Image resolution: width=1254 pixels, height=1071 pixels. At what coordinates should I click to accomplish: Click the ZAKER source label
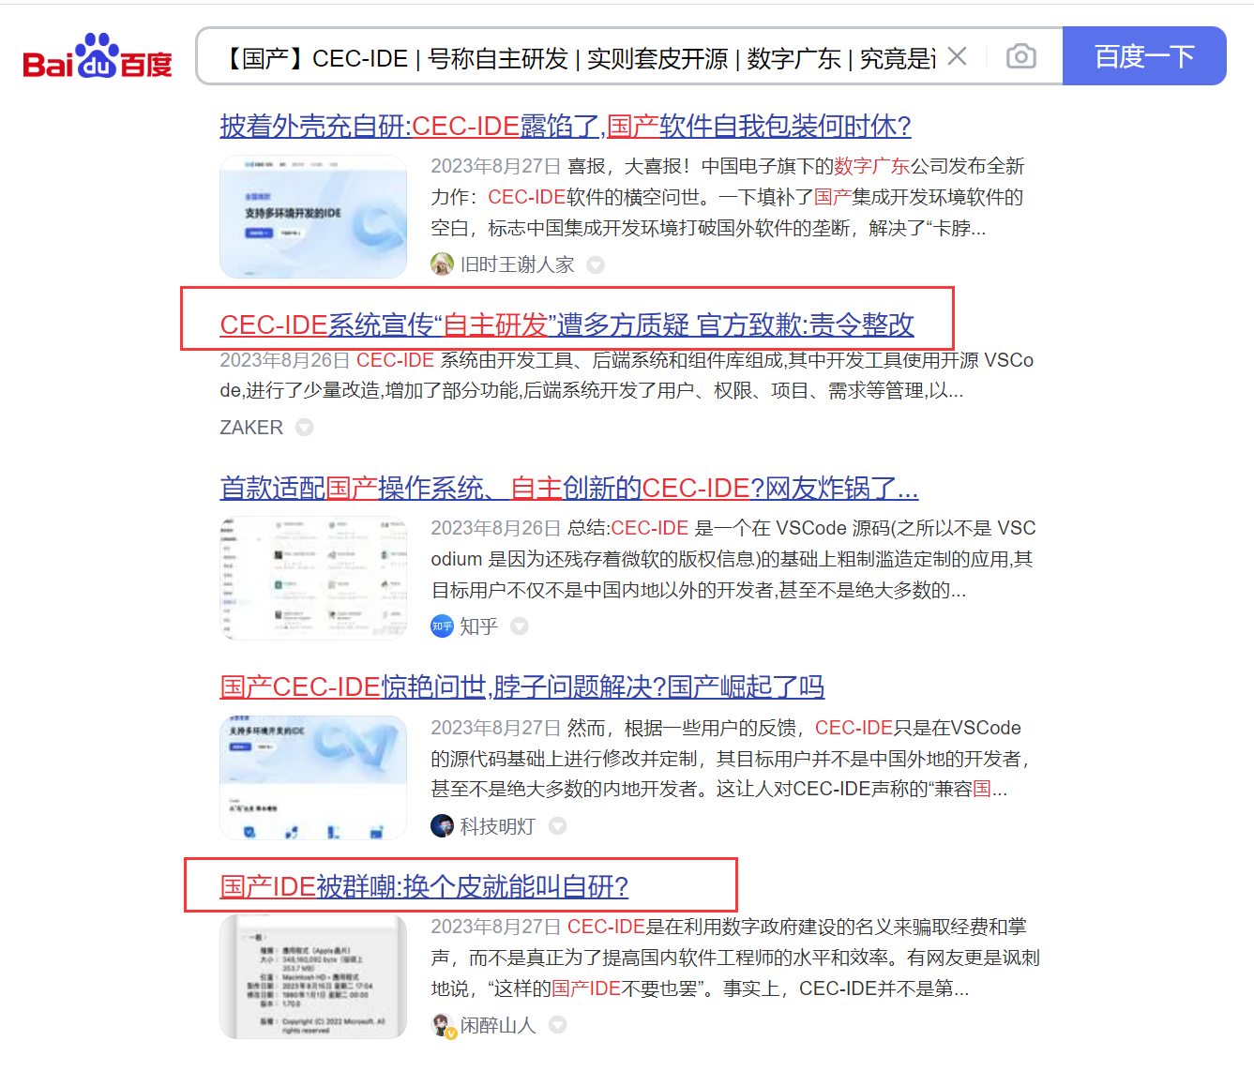click(x=251, y=428)
